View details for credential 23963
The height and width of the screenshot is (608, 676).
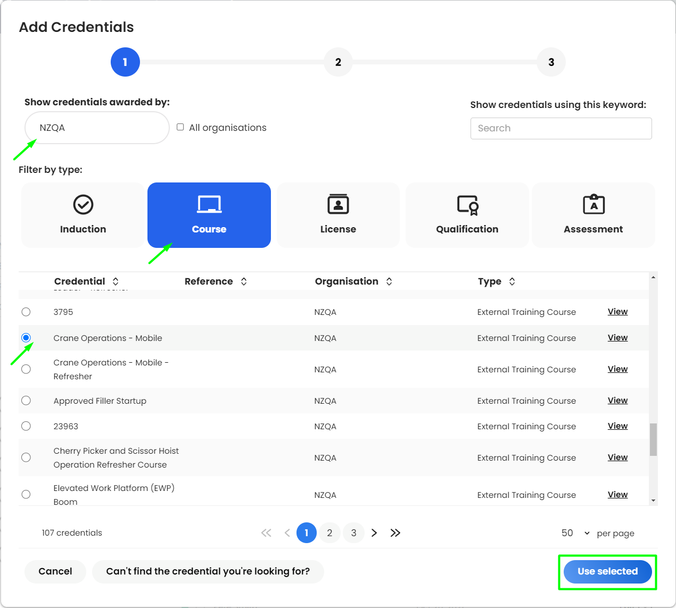[617, 426]
